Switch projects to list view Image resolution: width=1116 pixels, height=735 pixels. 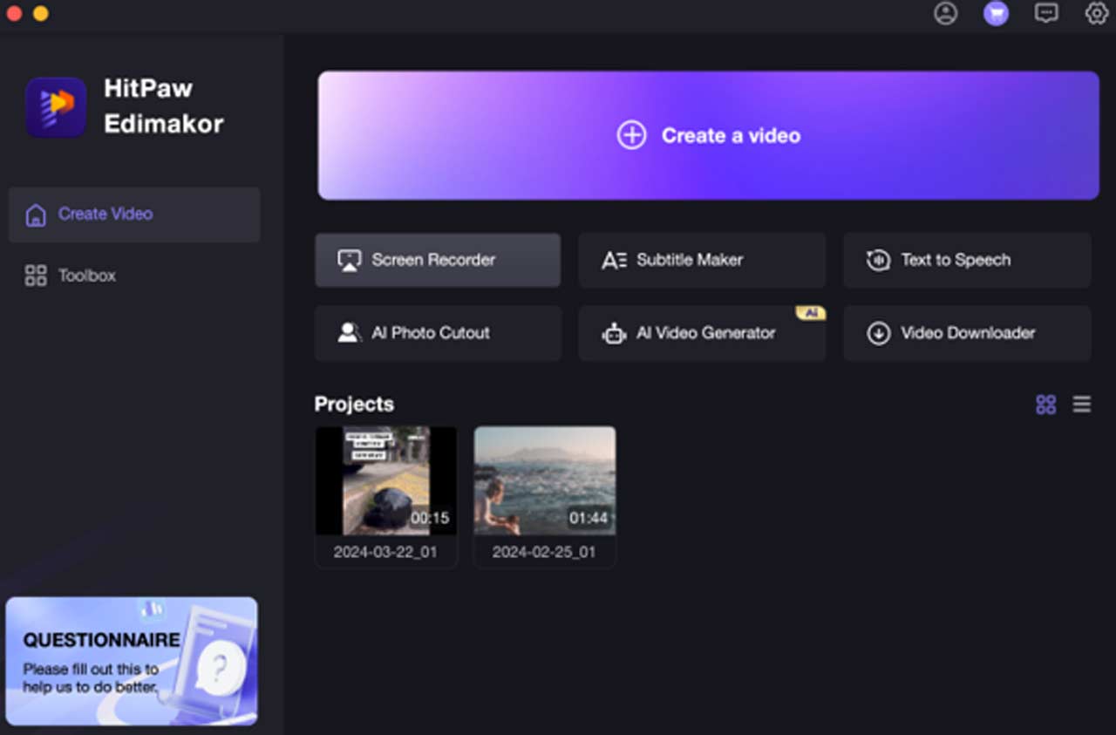pos(1082,405)
